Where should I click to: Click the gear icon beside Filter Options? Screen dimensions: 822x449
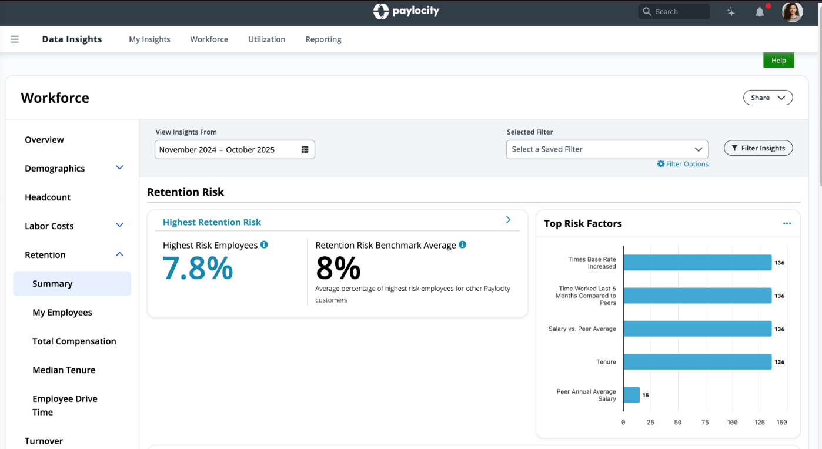pos(660,164)
